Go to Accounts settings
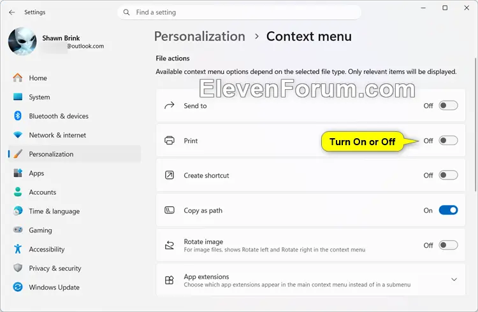The width and height of the screenshot is (478, 312). point(75,192)
